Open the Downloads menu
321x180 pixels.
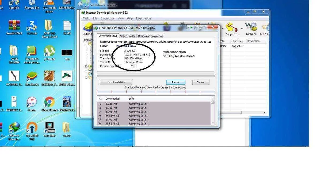tap(108, 19)
